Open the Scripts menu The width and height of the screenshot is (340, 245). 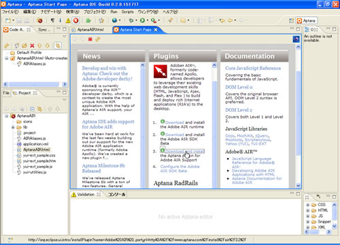coord(127,12)
